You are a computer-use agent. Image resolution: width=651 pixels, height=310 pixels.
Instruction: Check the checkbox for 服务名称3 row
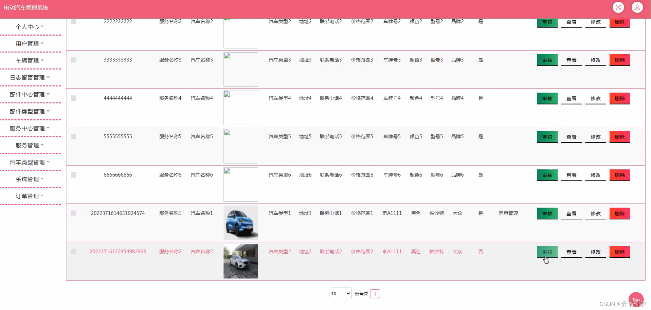pyautogui.click(x=74, y=60)
